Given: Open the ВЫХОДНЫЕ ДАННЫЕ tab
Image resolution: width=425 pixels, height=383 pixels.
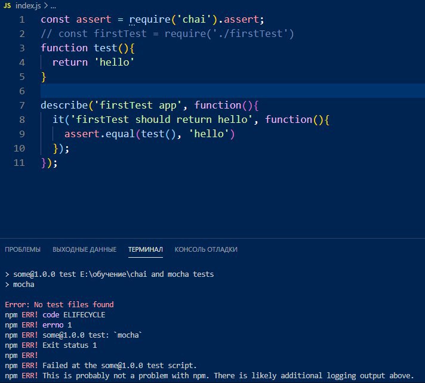Looking at the screenshot, I should pos(85,249).
